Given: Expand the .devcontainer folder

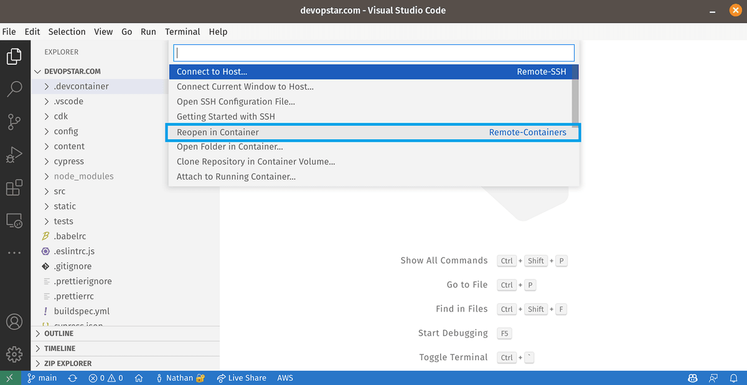Looking at the screenshot, I should click(x=81, y=86).
